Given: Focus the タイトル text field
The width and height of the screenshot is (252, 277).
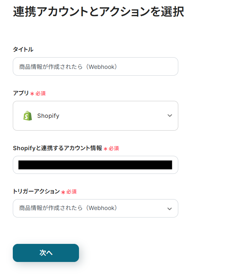Looking at the screenshot, I should click(x=95, y=67).
